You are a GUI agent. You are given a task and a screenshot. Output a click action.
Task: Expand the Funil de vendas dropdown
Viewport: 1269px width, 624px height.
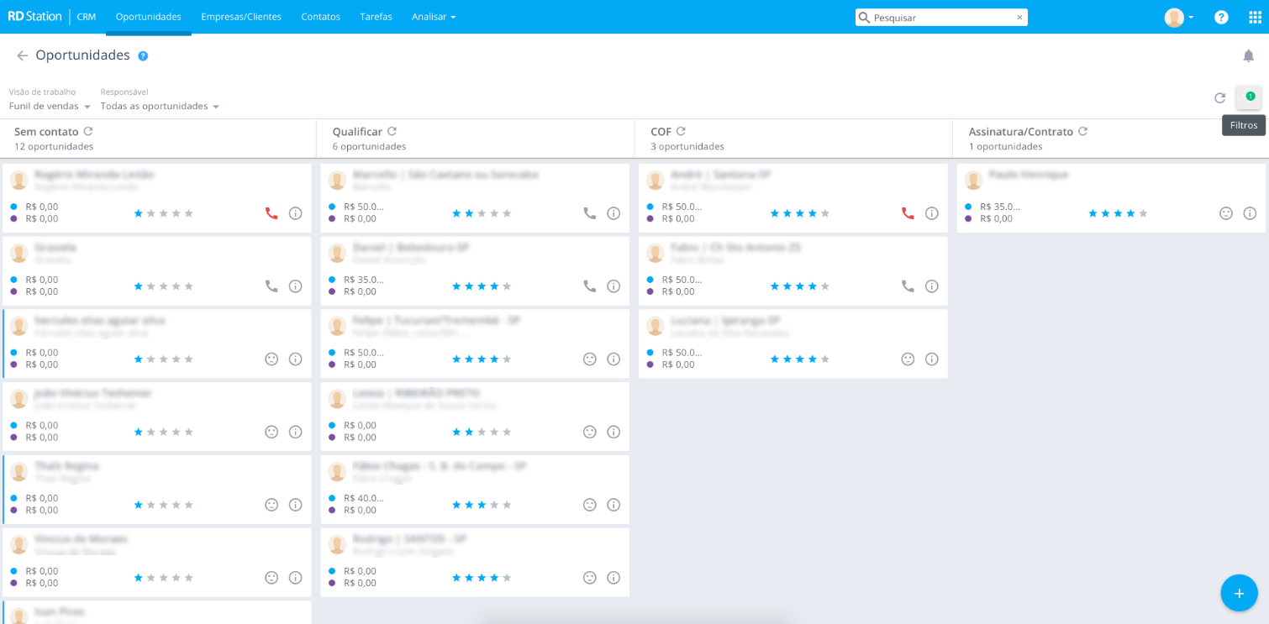50,107
